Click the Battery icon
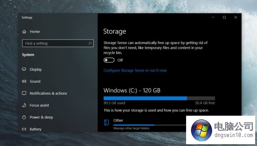The image size is (257, 146). tap(24, 129)
